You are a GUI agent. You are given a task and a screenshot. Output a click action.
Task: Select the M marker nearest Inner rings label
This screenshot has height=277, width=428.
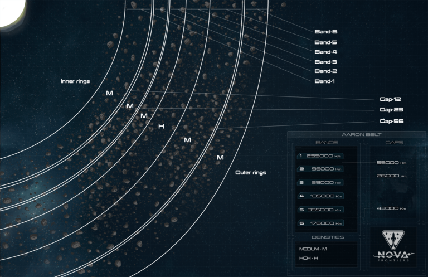[109, 93]
